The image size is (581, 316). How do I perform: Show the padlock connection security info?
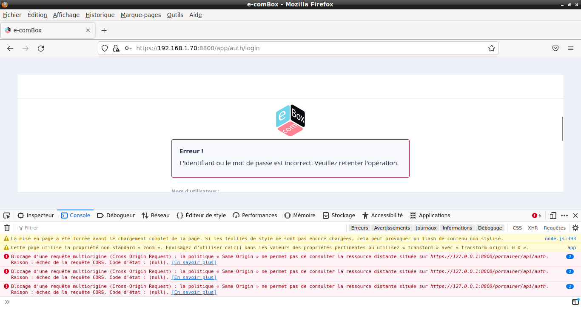(116, 48)
